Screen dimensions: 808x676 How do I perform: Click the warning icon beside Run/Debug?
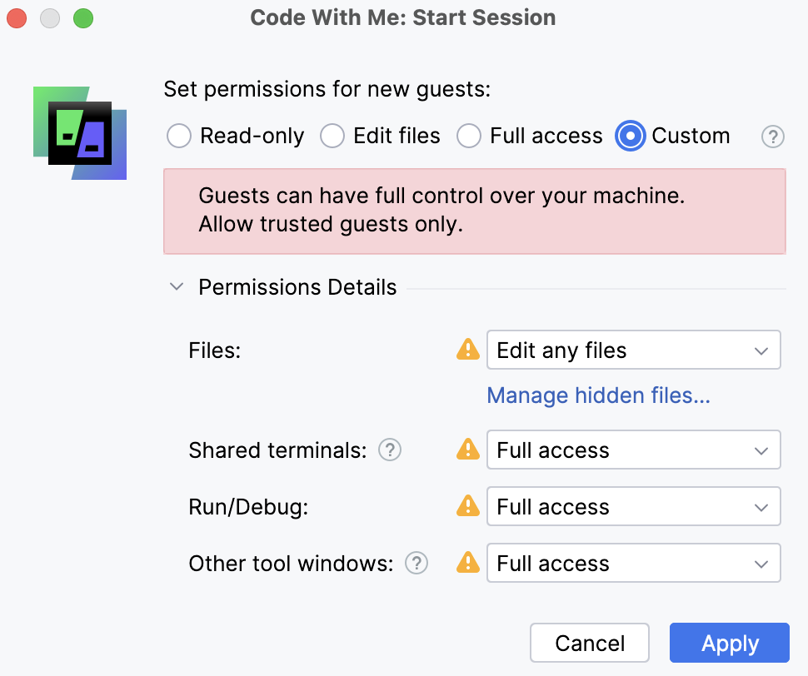[x=467, y=506]
